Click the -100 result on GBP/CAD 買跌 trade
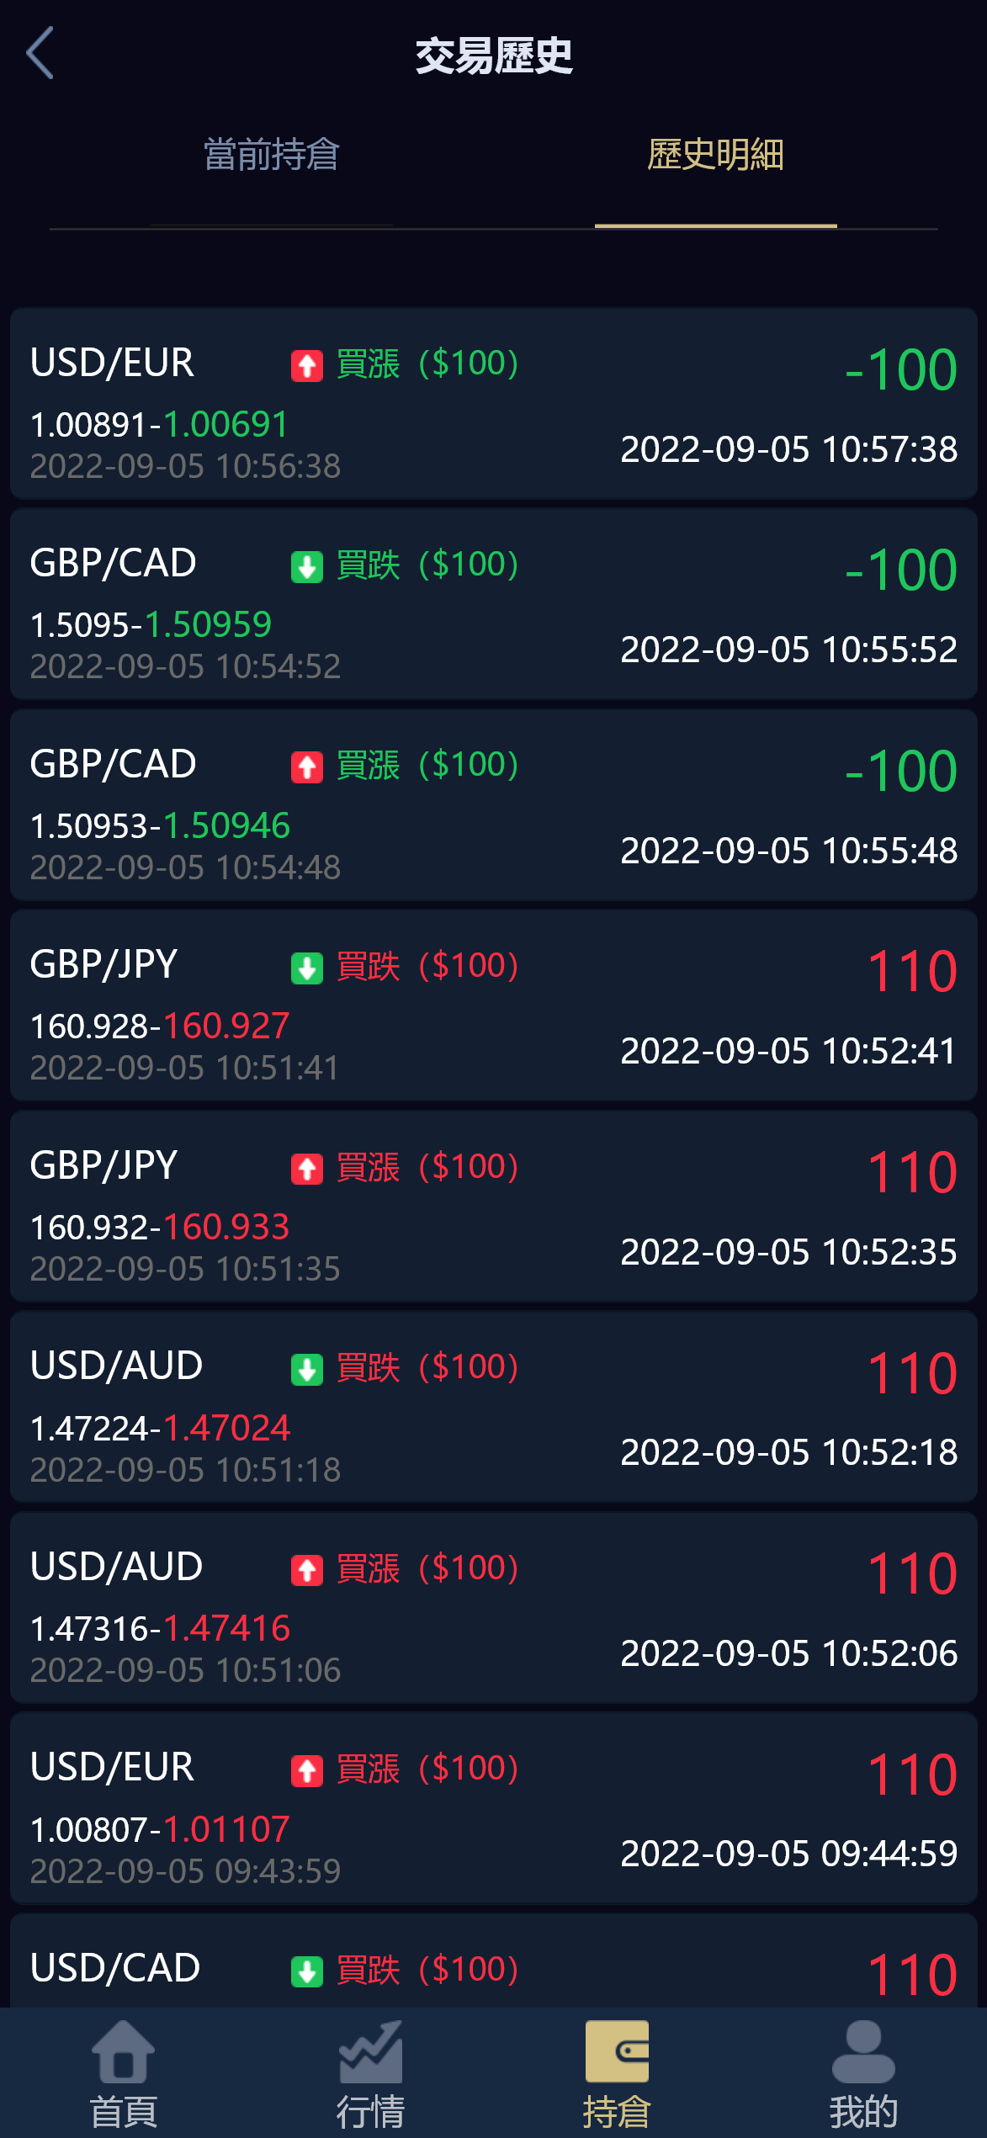 pyautogui.click(x=901, y=570)
